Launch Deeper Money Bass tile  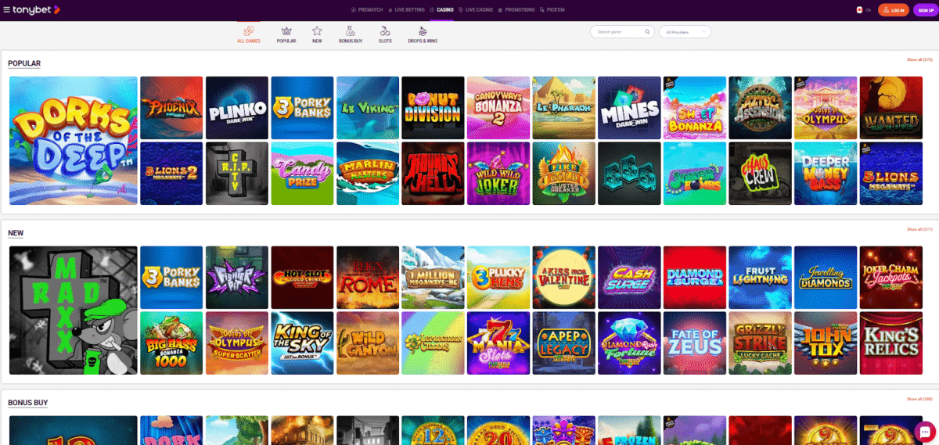coord(826,174)
